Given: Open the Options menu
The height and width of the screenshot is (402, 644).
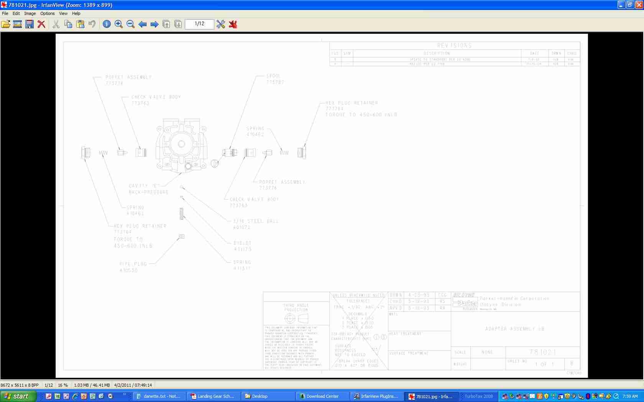Looking at the screenshot, I should click(48, 13).
